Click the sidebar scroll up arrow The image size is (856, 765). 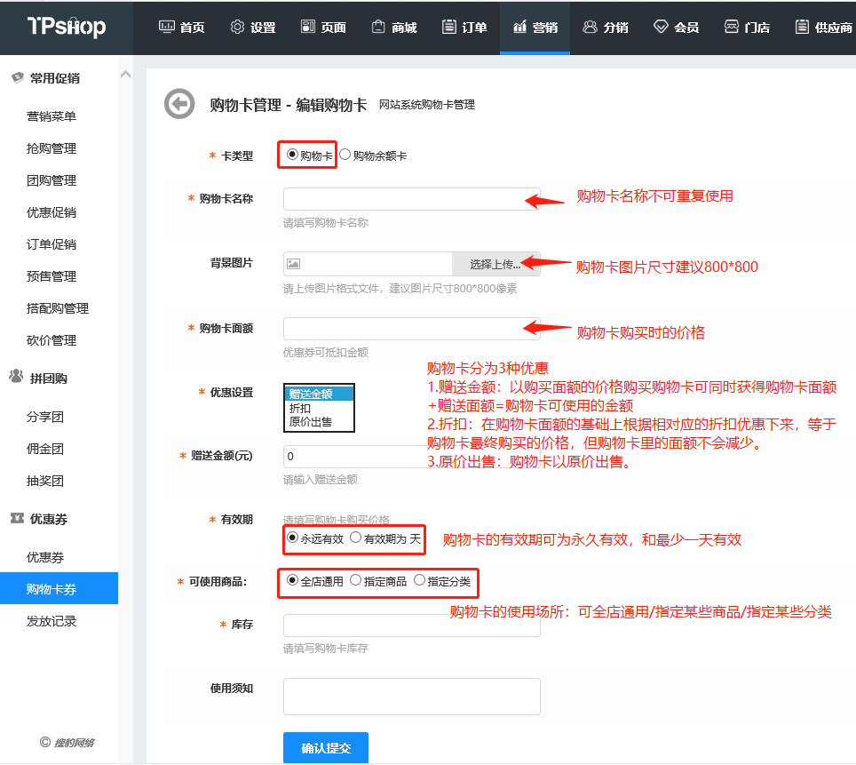tap(125, 76)
